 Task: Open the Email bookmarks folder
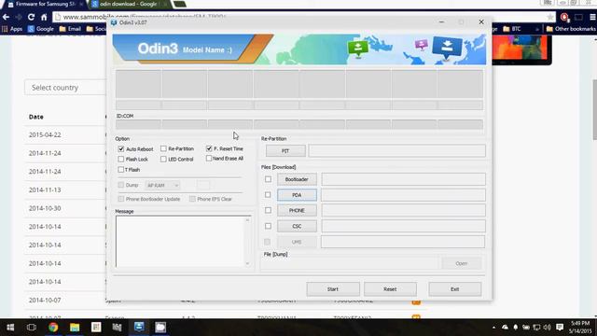pos(70,29)
